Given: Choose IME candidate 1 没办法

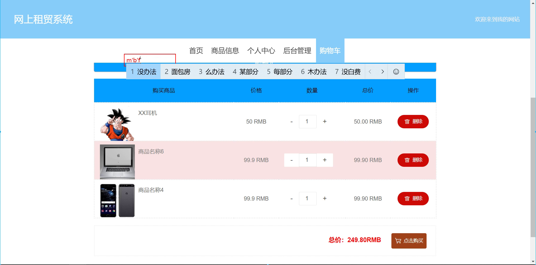Looking at the screenshot, I should 143,72.
